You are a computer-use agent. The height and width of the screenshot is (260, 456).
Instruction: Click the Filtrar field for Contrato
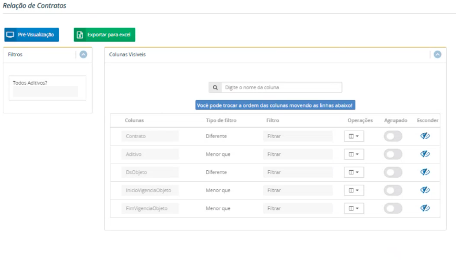(298, 136)
